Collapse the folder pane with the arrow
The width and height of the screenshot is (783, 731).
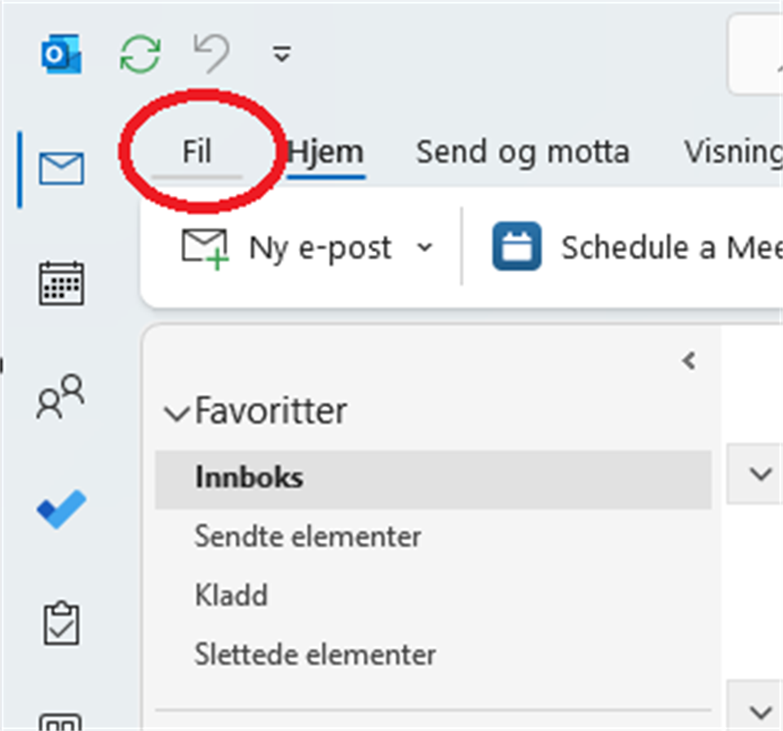pyautogui.click(x=689, y=361)
